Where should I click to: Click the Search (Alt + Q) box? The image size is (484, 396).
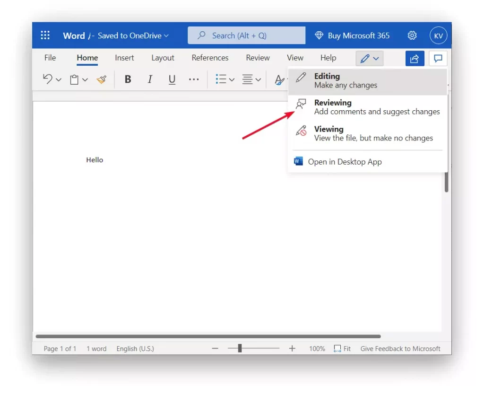246,35
